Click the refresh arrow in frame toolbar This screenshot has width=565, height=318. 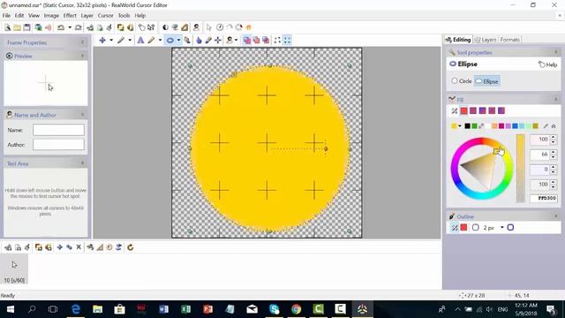(131, 247)
